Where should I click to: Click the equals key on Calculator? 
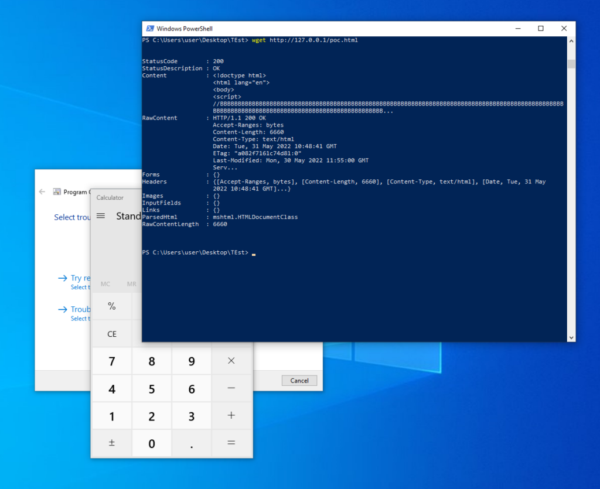[x=231, y=443]
